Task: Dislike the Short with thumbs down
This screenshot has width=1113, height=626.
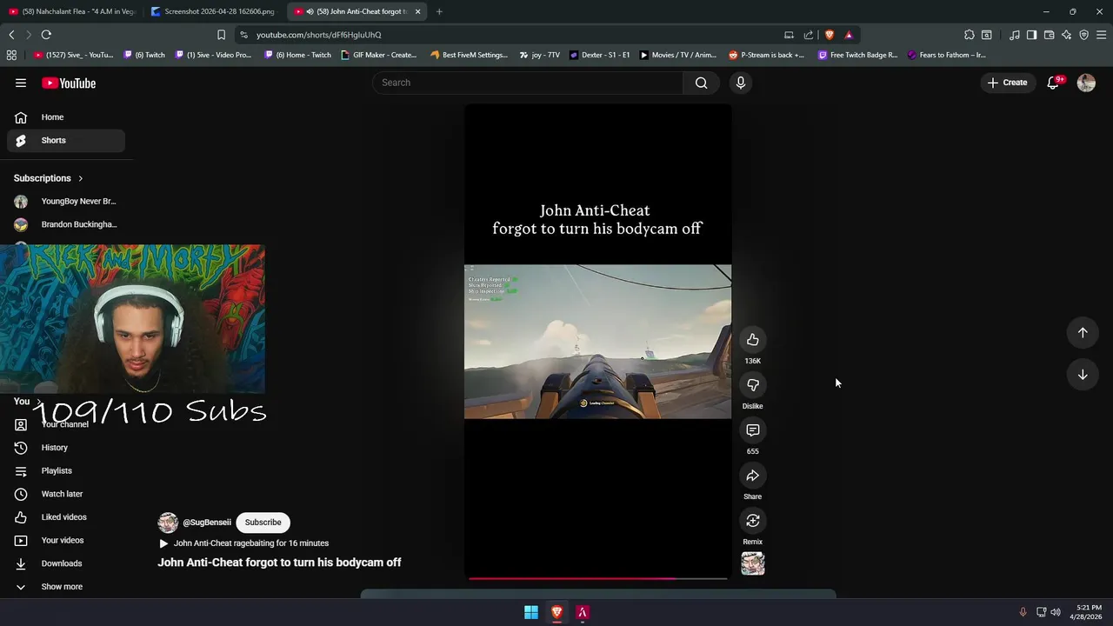Action: click(753, 385)
